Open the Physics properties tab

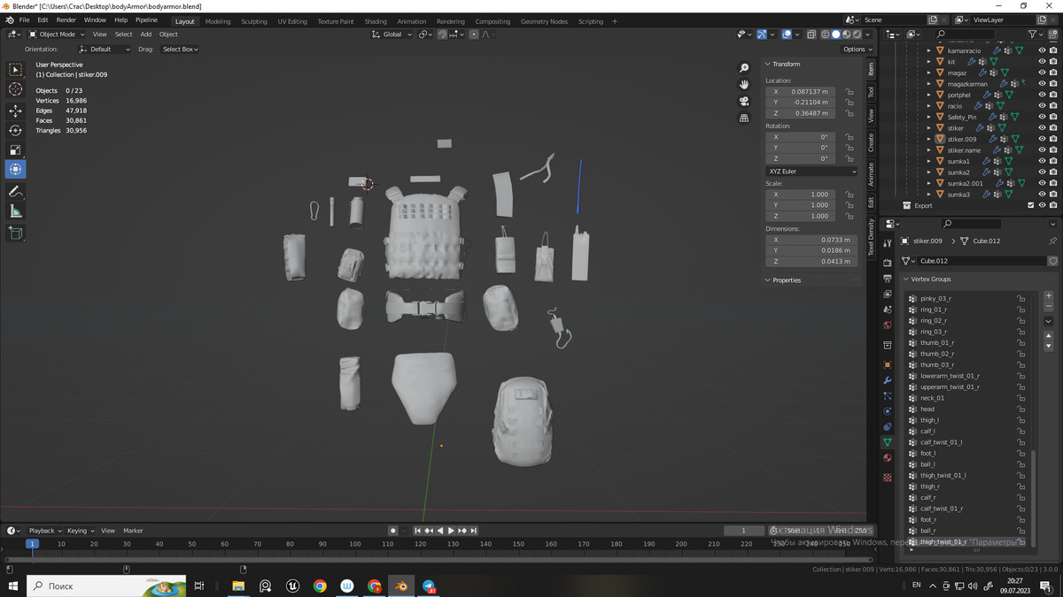point(888,411)
